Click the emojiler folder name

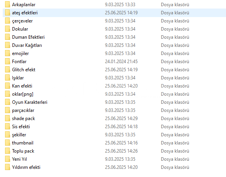click(x=20, y=53)
